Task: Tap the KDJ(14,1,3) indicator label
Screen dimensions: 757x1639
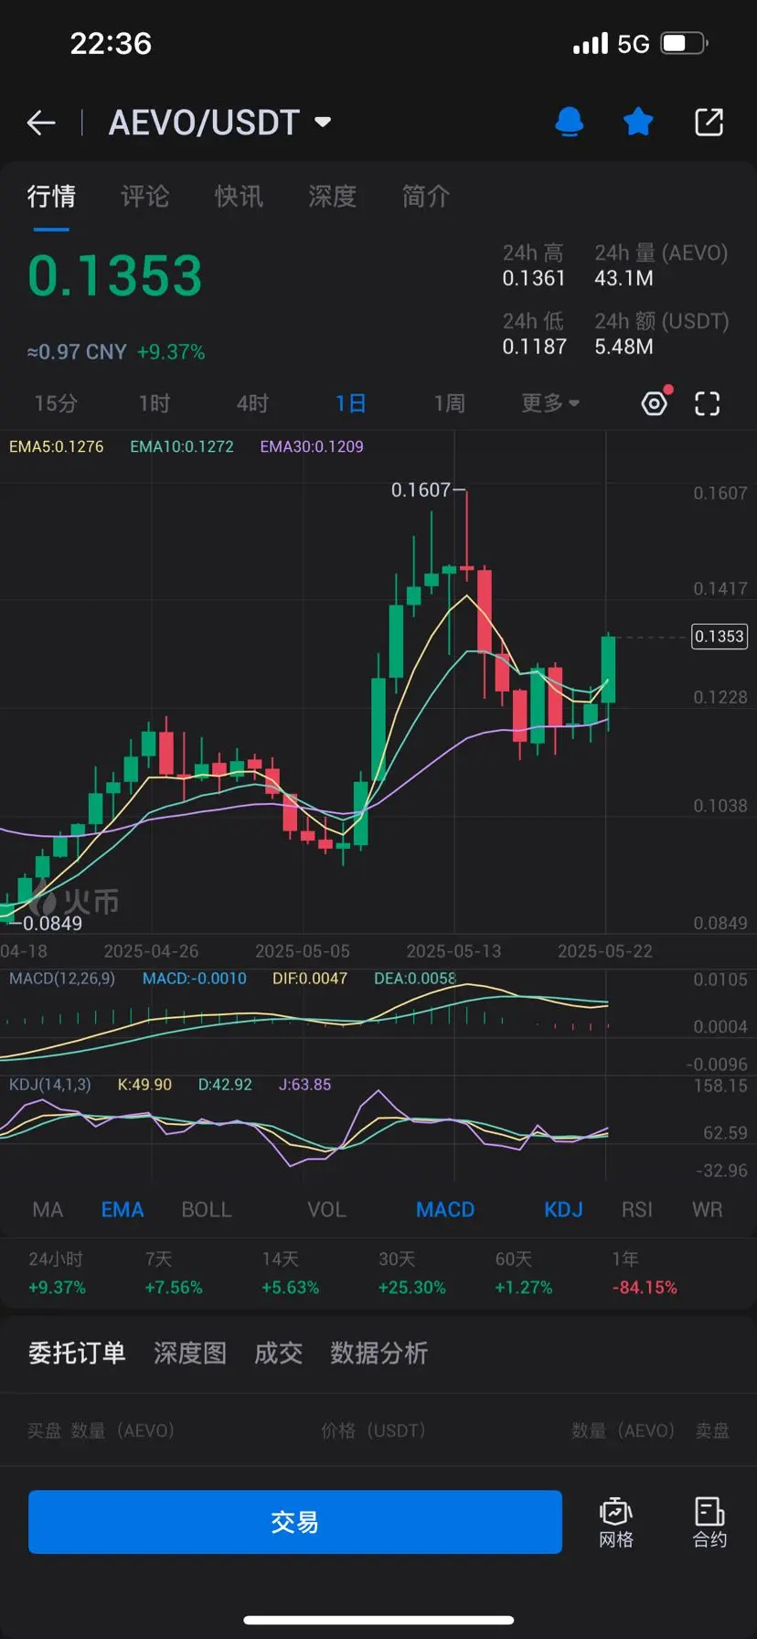Action: point(50,1085)
